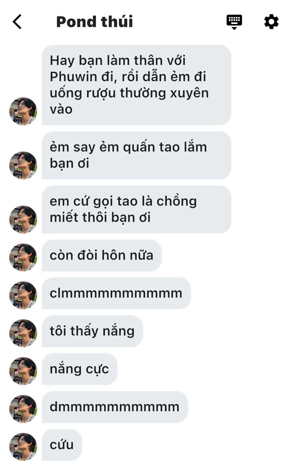Tap avatar beside 'cứu' message
Image resolution: width=290 pixels, height=462 pixels.
(23, 447)
